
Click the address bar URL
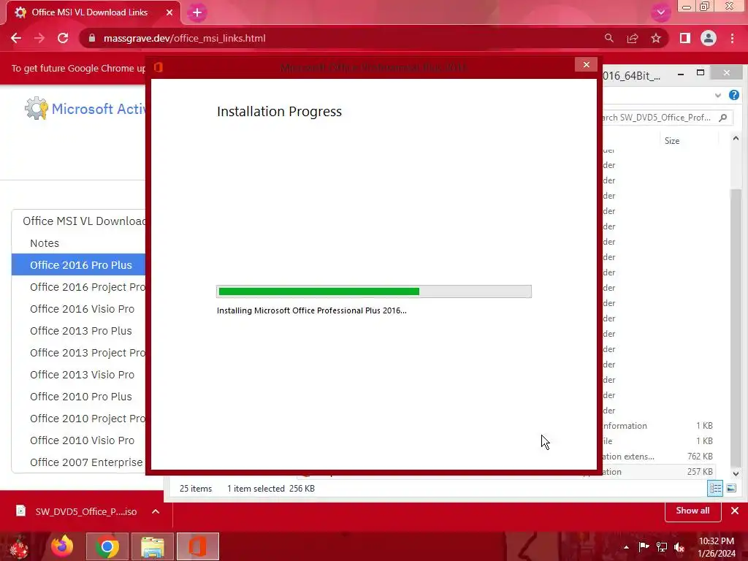click(x=185, y=38)
